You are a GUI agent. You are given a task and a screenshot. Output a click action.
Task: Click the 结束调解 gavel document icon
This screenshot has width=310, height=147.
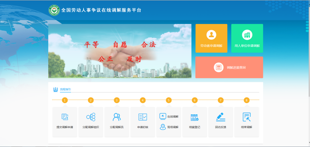(x=247, y=117)
